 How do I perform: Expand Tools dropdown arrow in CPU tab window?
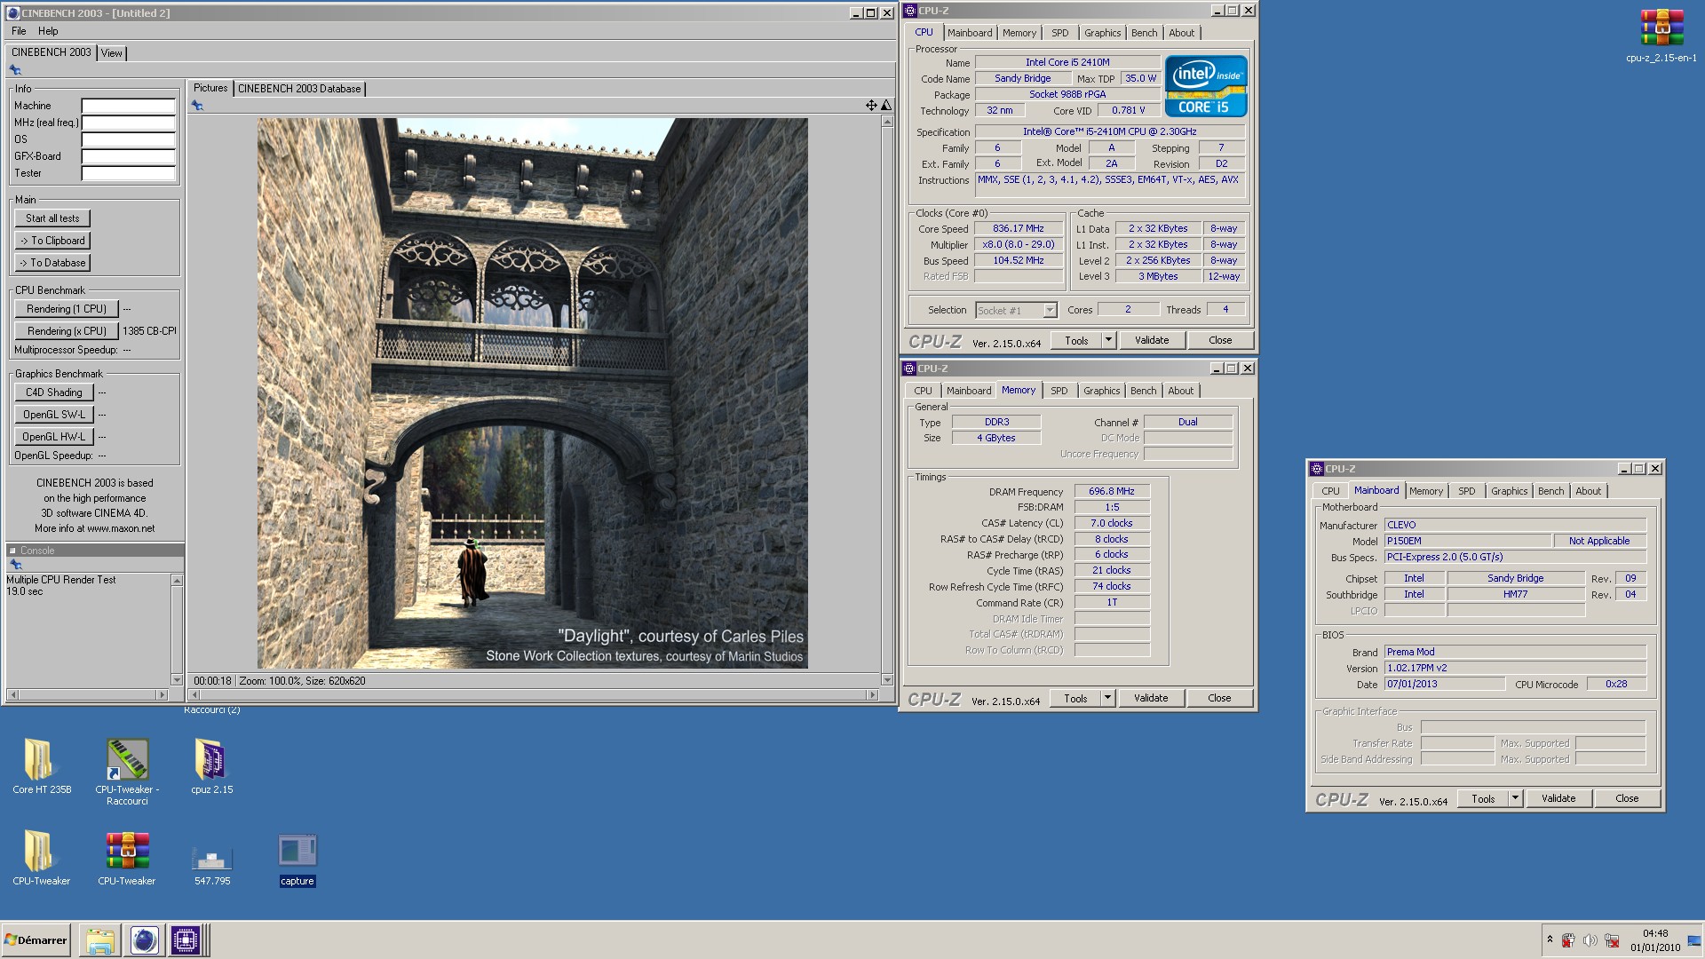(1108, 340)
